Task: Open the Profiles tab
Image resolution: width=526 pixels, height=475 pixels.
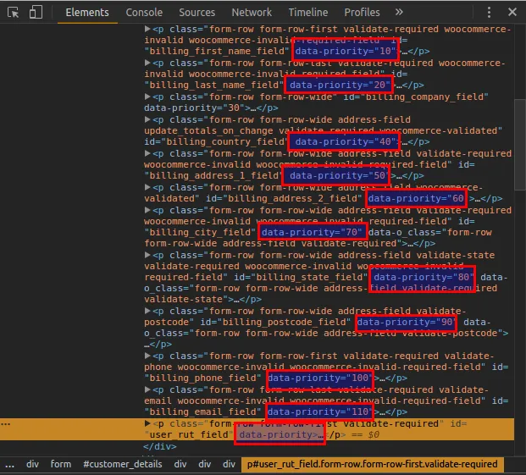Action: (x=362, y=13)
